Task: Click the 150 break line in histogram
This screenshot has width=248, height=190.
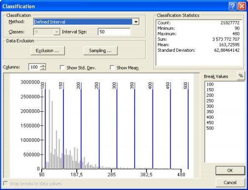Action: (x=63, y=126)
